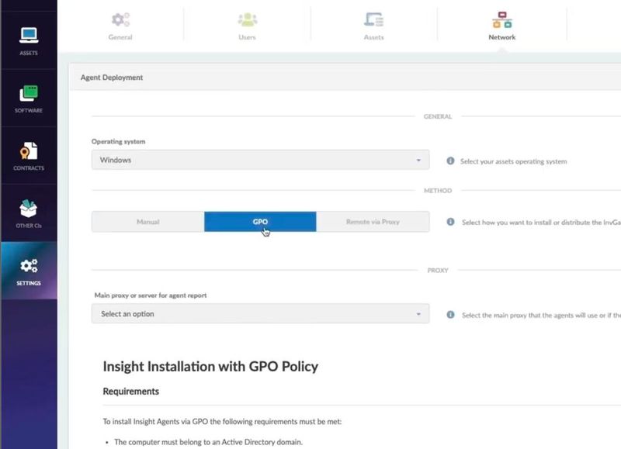
Task: Open the Contracts section
Action: click(x=28, y=154)
